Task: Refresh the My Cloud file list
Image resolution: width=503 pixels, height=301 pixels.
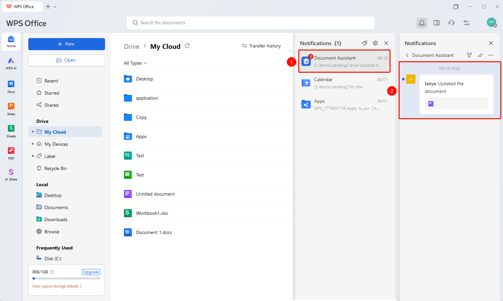Action: 187,46
